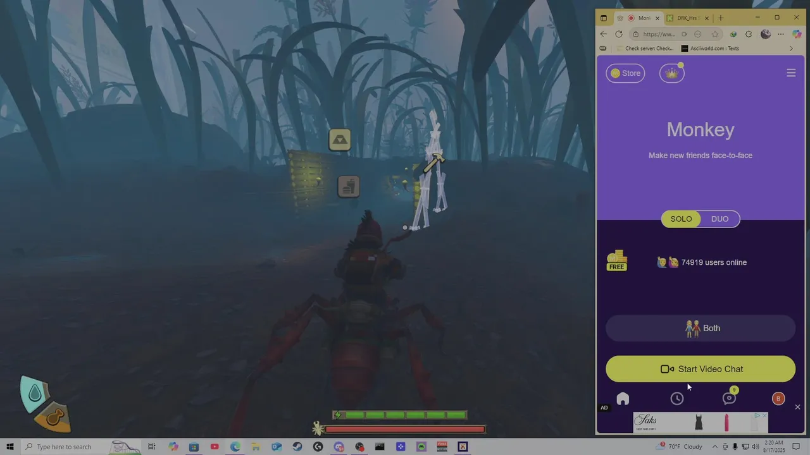Click the camera permission icon in address bar
The width and height of the screenshot is (810, 455).
684,34
